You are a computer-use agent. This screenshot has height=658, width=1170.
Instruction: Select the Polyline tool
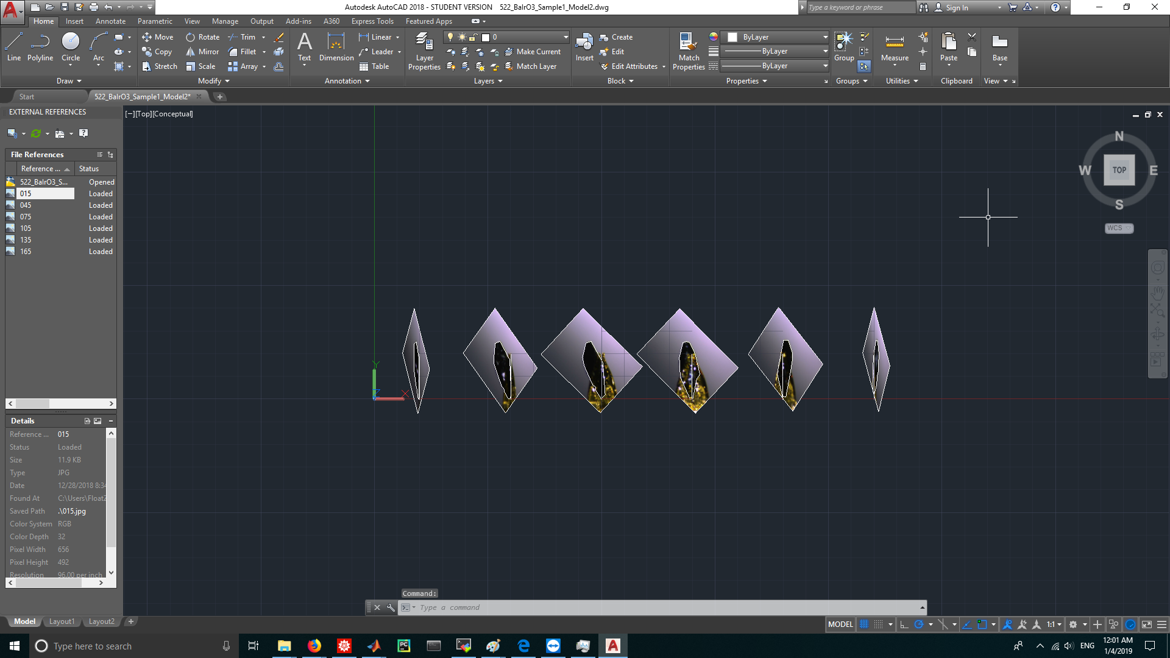(40, 48)
